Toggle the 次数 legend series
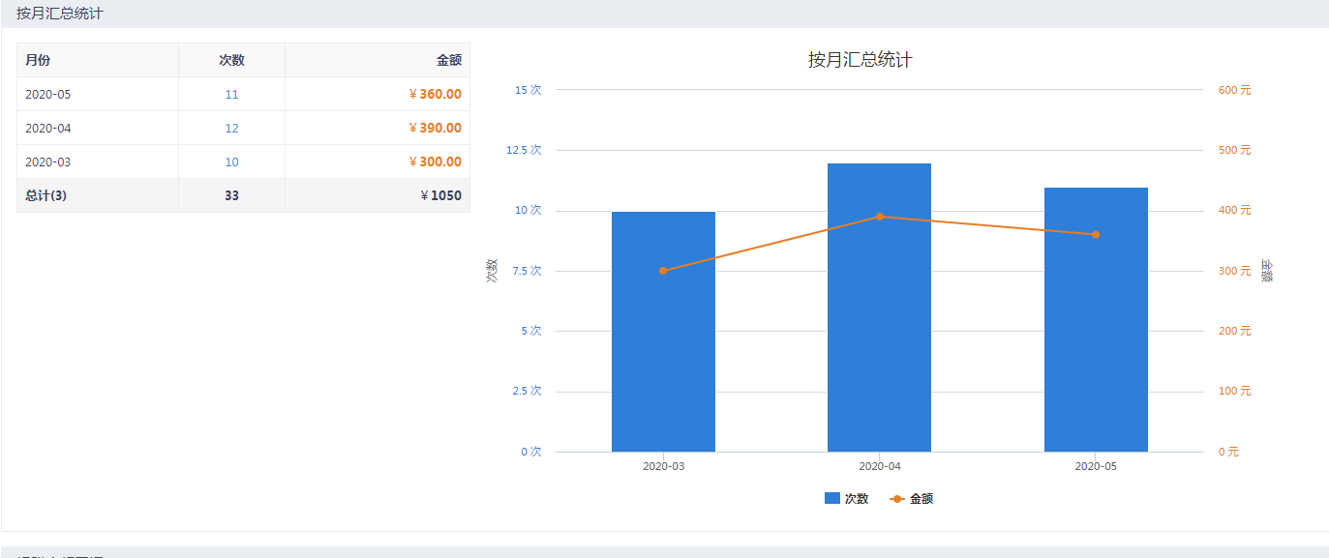Screen dimensions: 1329x558 (x=847, y=499)
